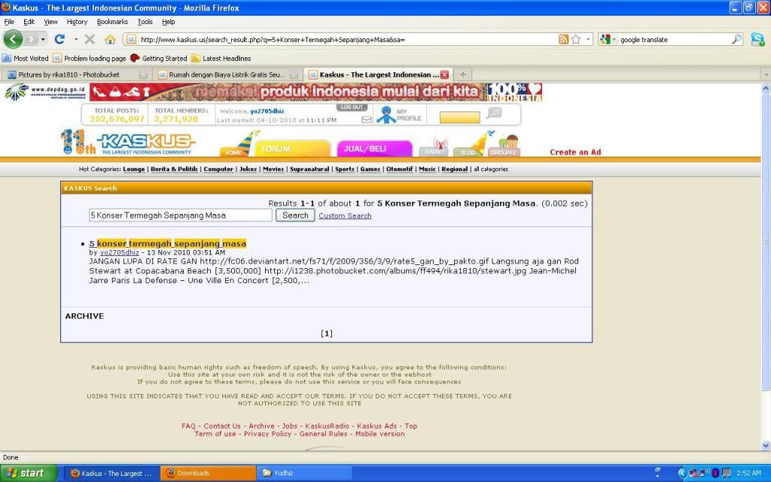Open the Tools menu
This screenshot has width=771, height=482.
click(x=145, y=22)
